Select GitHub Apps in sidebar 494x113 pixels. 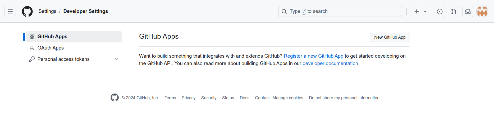pyautogui.click(x=52, y=37)
